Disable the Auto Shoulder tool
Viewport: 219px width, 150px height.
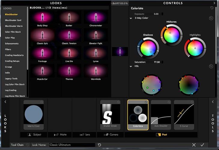[x=169, y=102]
